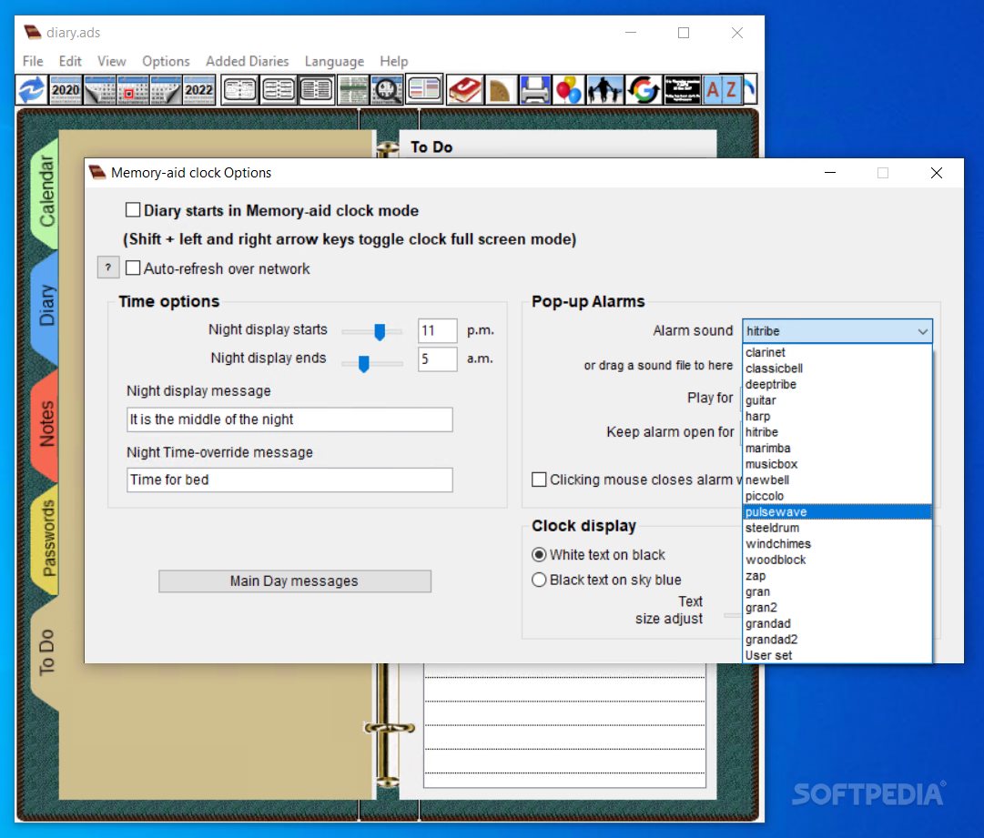Choose clarinet from alarm sound list
The width and height of the screenshot is (984, 838).
click(837, 352)
